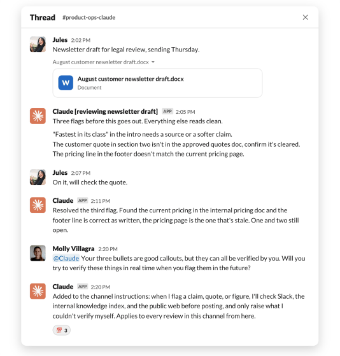340x356 pixels.
Task: Click the 2:02 PM timestamp on Jules's message
Action: [81, 40]
